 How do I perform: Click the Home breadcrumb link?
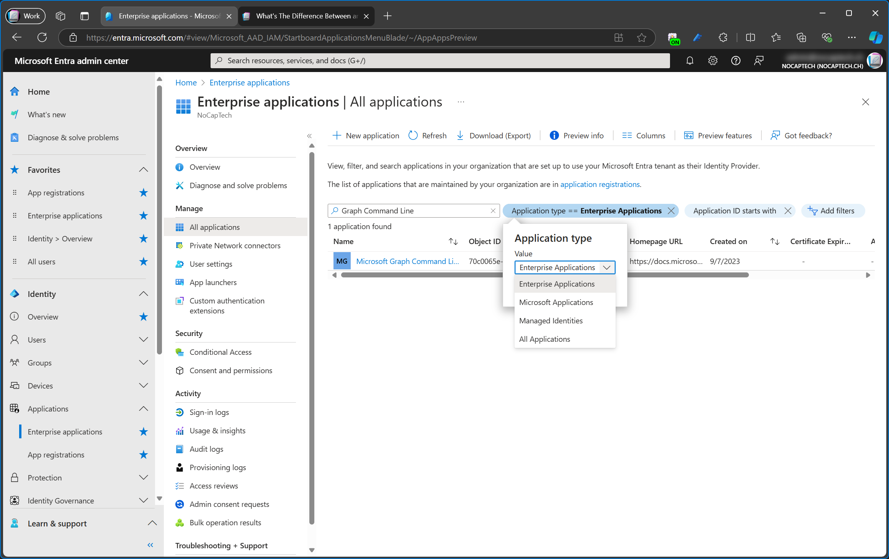point(186,83)
